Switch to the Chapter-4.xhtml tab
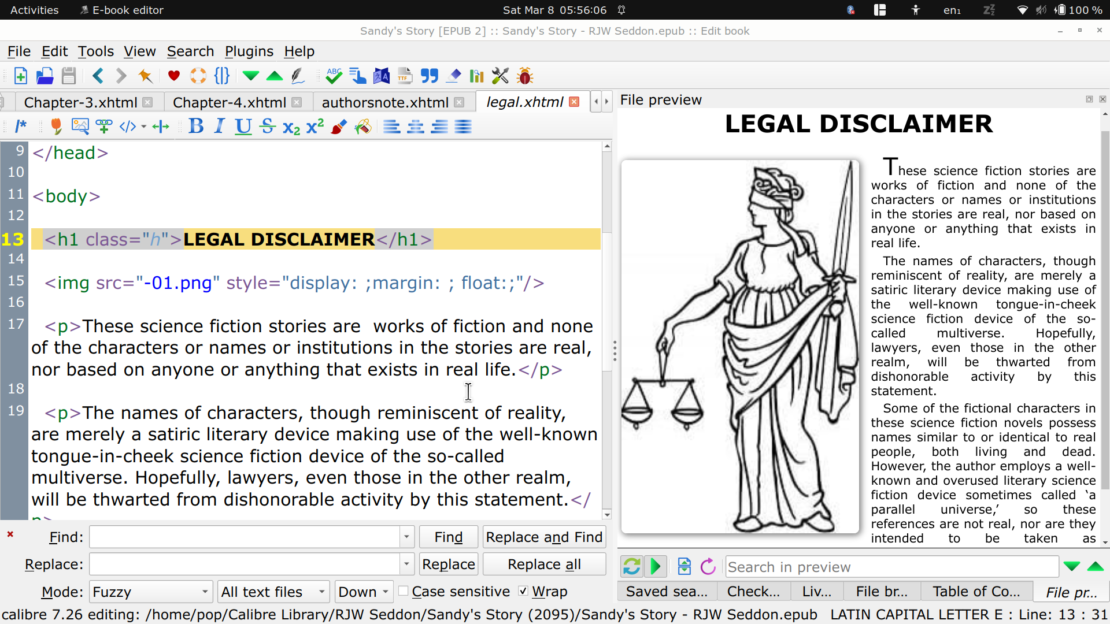This screenshot has height=624, width=1110. [x=230, y=102]
